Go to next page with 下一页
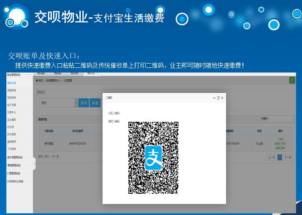This screenshot has width=302, height=215. [x=288, y=157]
